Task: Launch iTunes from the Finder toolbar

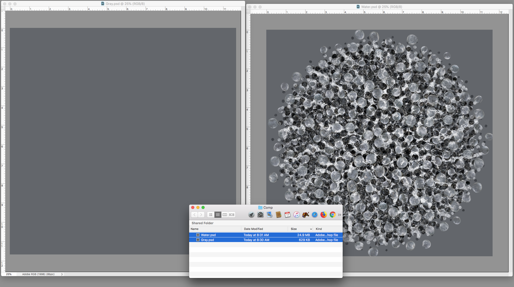Action: (296, 215)
